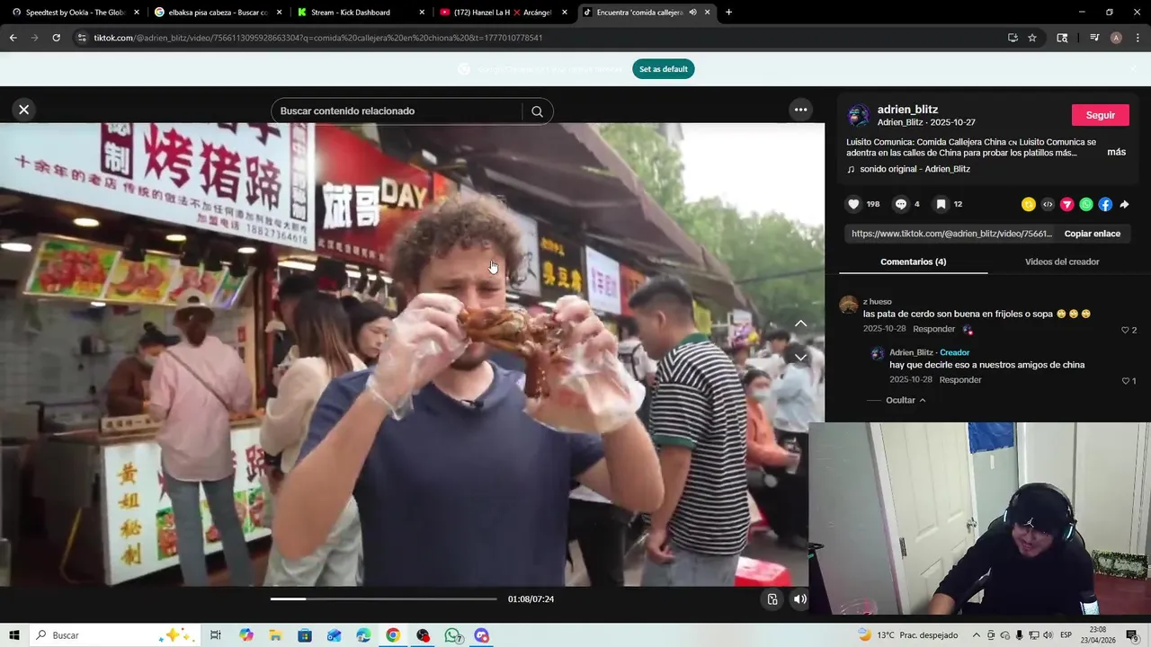Go to previous video with the up arrow

800,323
